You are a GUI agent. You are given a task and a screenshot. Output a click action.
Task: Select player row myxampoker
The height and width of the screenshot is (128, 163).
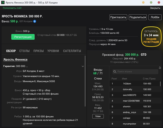point(135,124)
